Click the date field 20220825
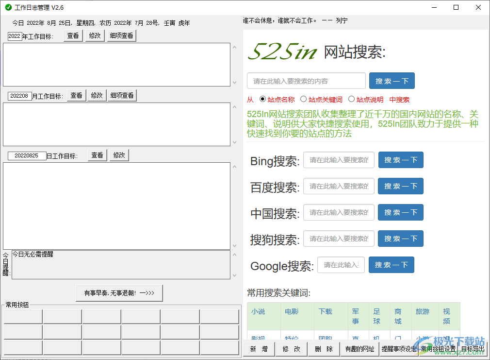Viewport: 490px width, 360px height. [x=27, y=155]
